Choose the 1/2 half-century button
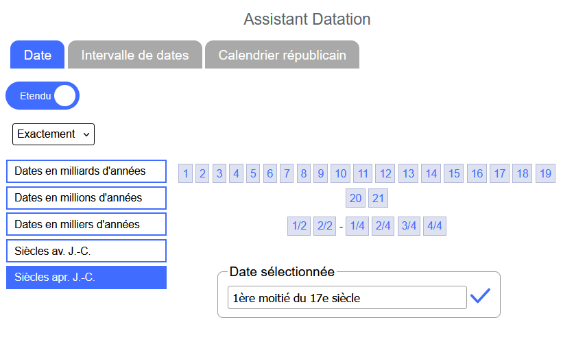Viewport: 574px width, 357px height. [x=299, y=226]
